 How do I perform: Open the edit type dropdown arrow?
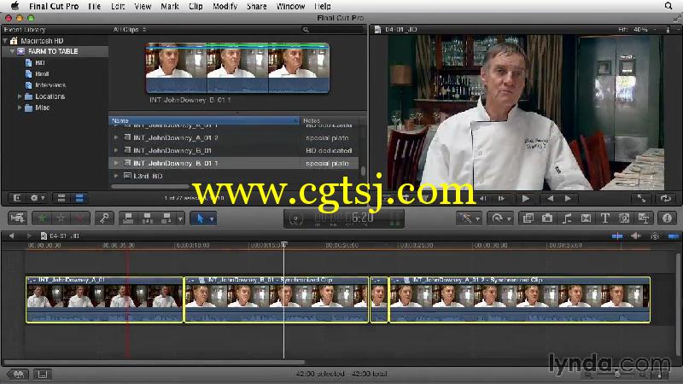[180, 218]
